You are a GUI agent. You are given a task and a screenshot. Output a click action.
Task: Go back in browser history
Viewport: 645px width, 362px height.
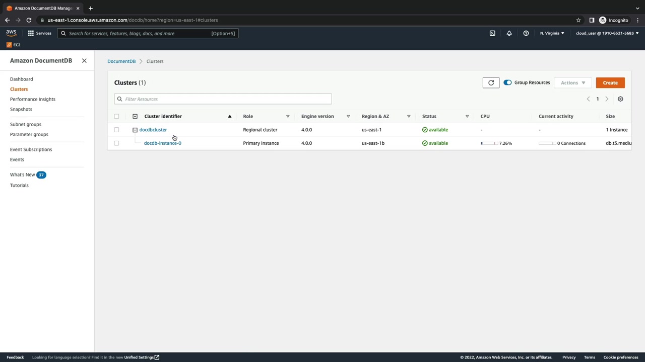point(7,20)
